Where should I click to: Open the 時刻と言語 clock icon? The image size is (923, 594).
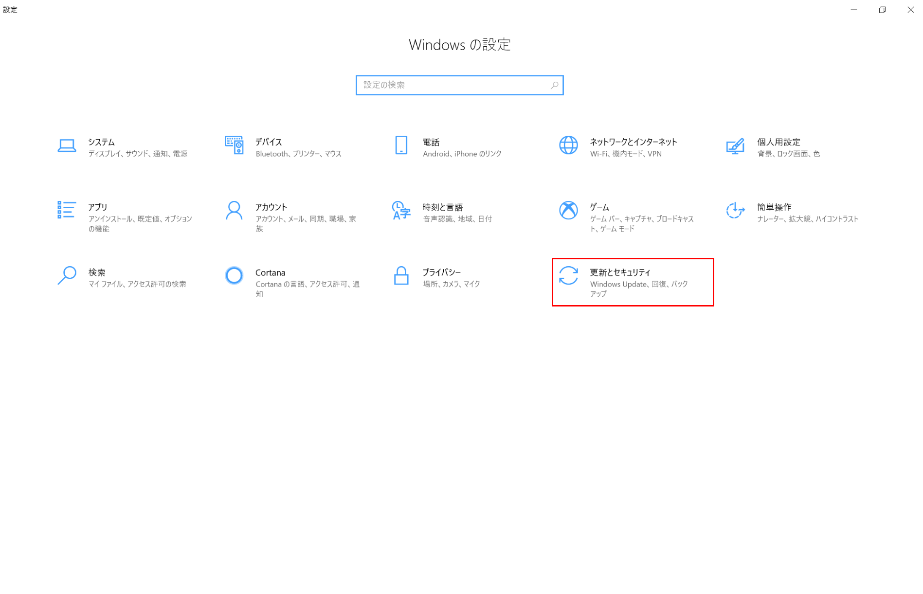pyautogui.click(x=401, y=210)
